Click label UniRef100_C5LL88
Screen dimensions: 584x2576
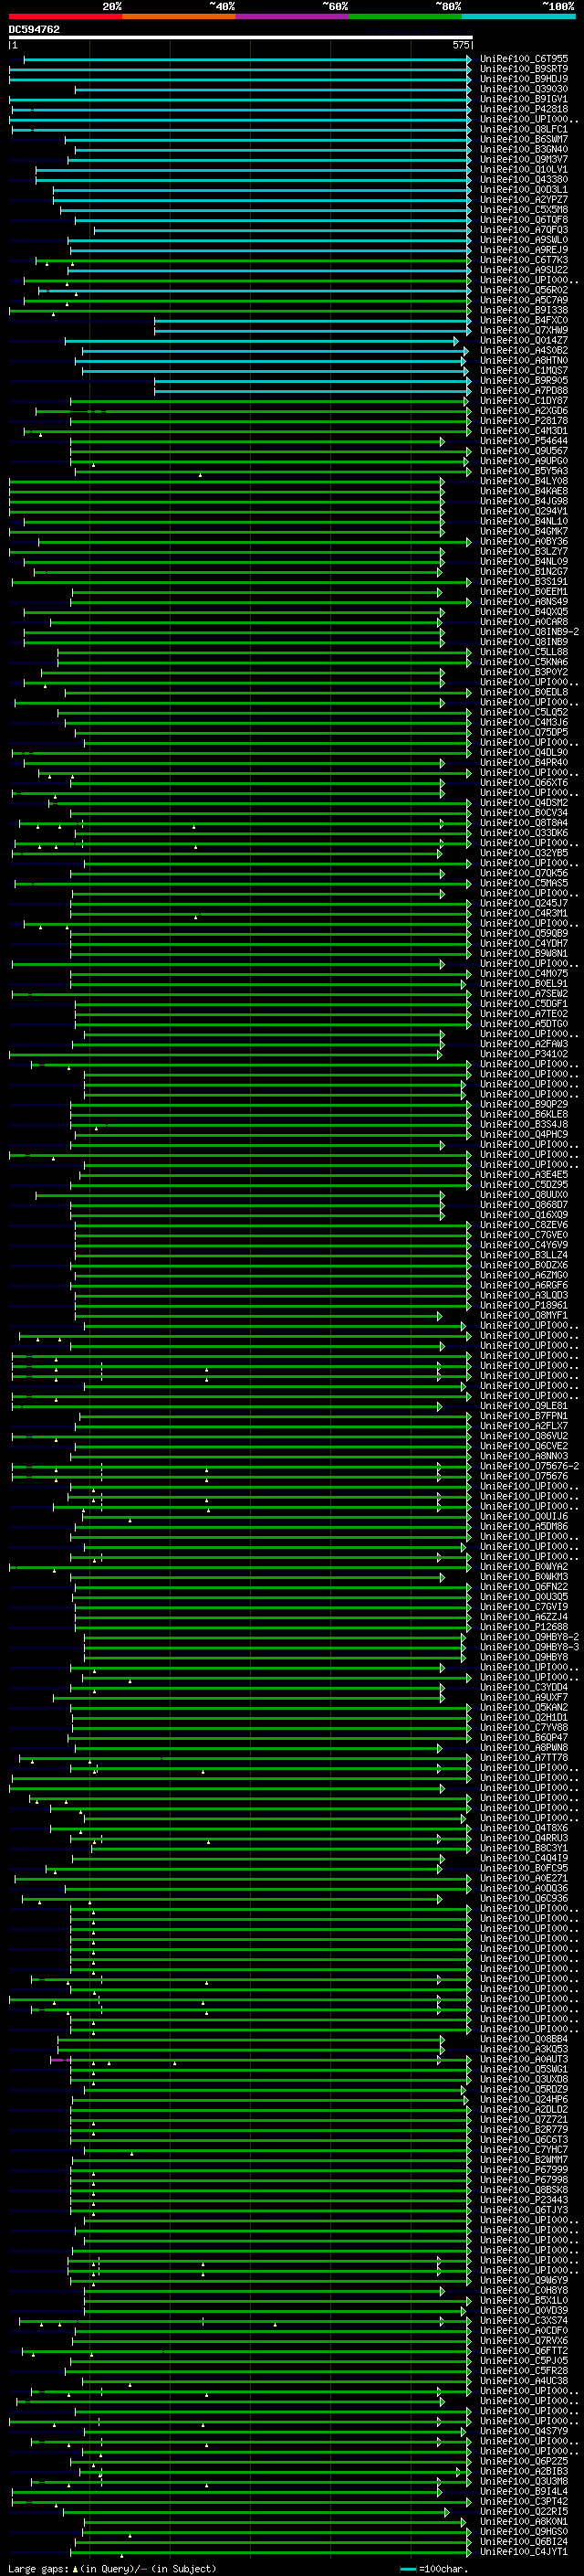pyautogui.click(x=523, y=652)
